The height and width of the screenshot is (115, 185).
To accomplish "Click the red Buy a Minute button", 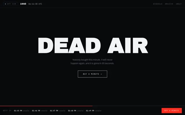I will click(171, 110).
